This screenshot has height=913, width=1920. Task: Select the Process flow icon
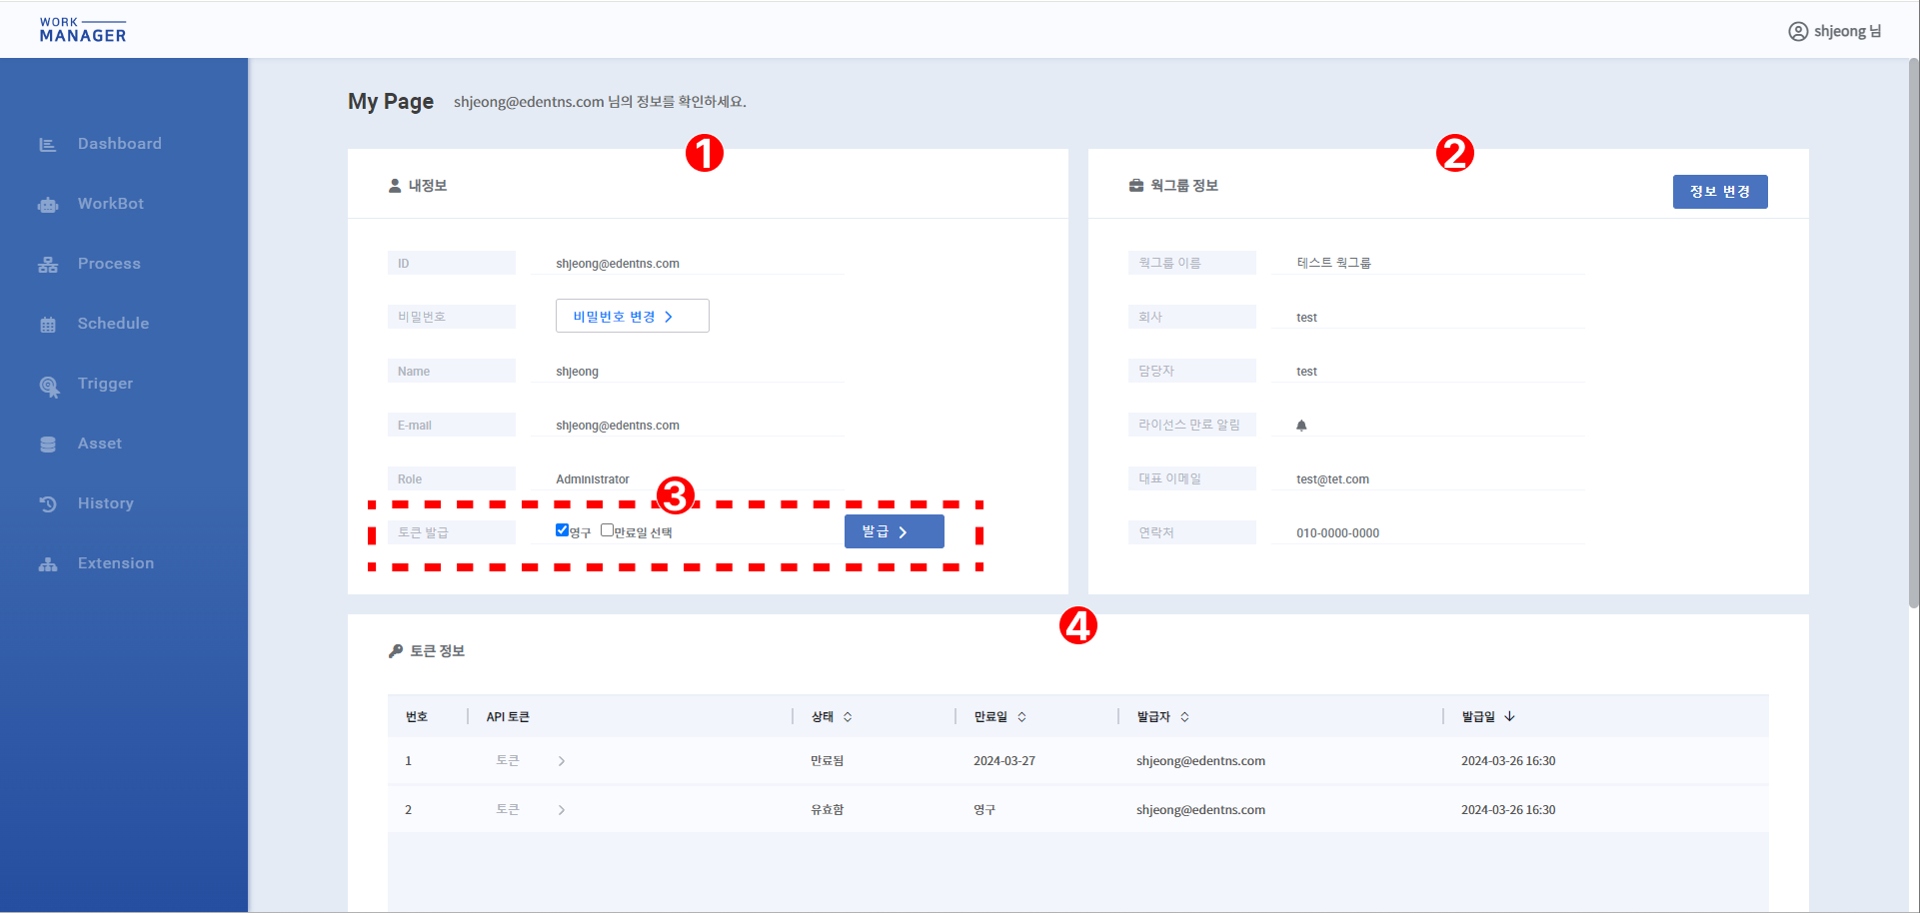coord(47,265)
